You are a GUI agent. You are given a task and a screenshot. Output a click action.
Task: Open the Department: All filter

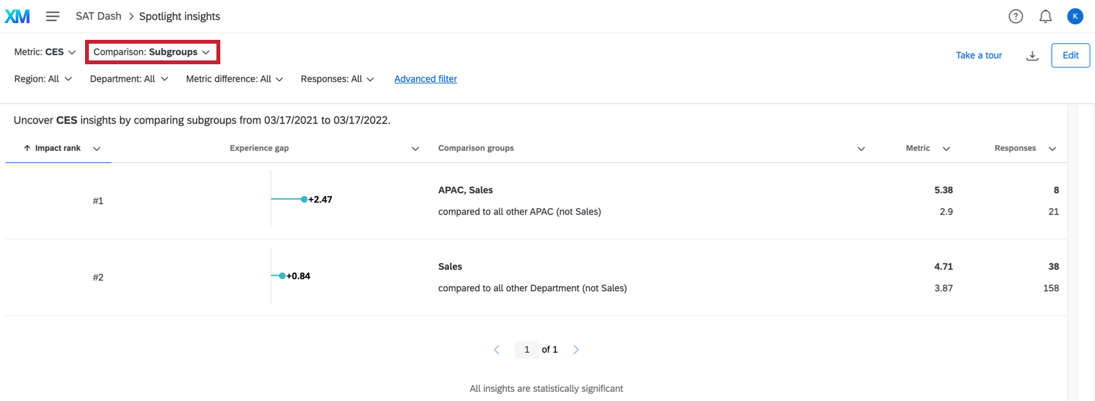point(129,79)
